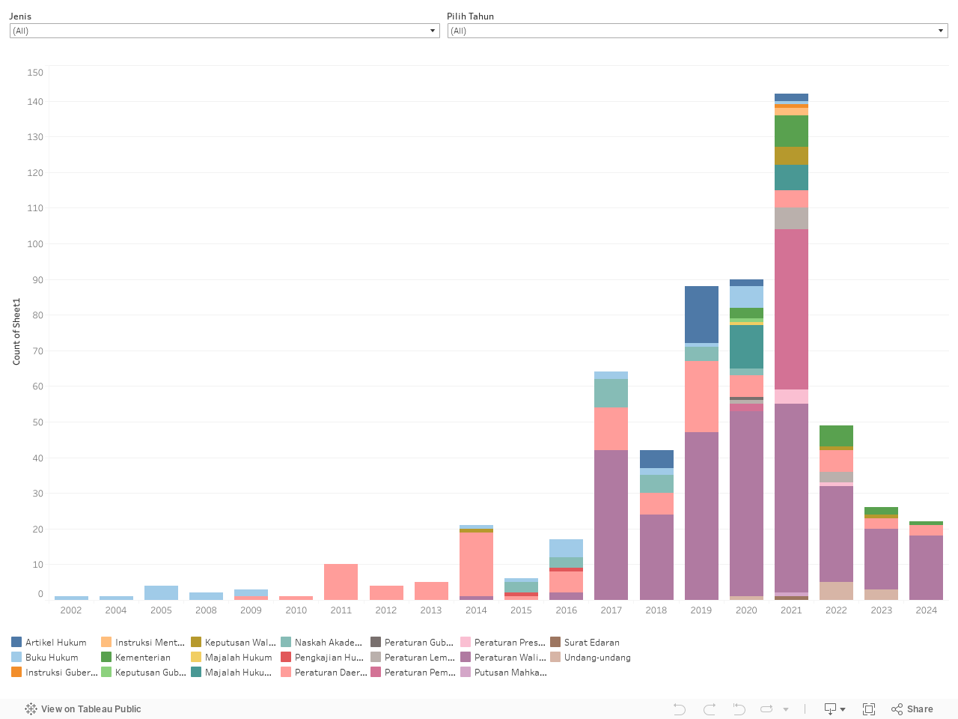Click Peraturan Pem... legend label
Image resolution: width=958 pixels, height=719 pixels.
point(420,673)
